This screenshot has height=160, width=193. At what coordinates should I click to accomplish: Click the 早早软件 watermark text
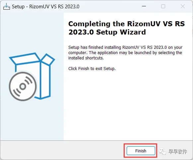[x=178, y=151]
